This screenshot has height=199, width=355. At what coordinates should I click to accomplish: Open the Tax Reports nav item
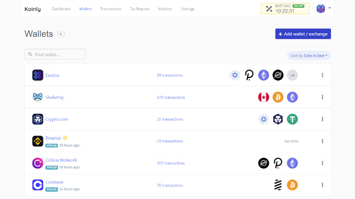click(x=140, y=9)
